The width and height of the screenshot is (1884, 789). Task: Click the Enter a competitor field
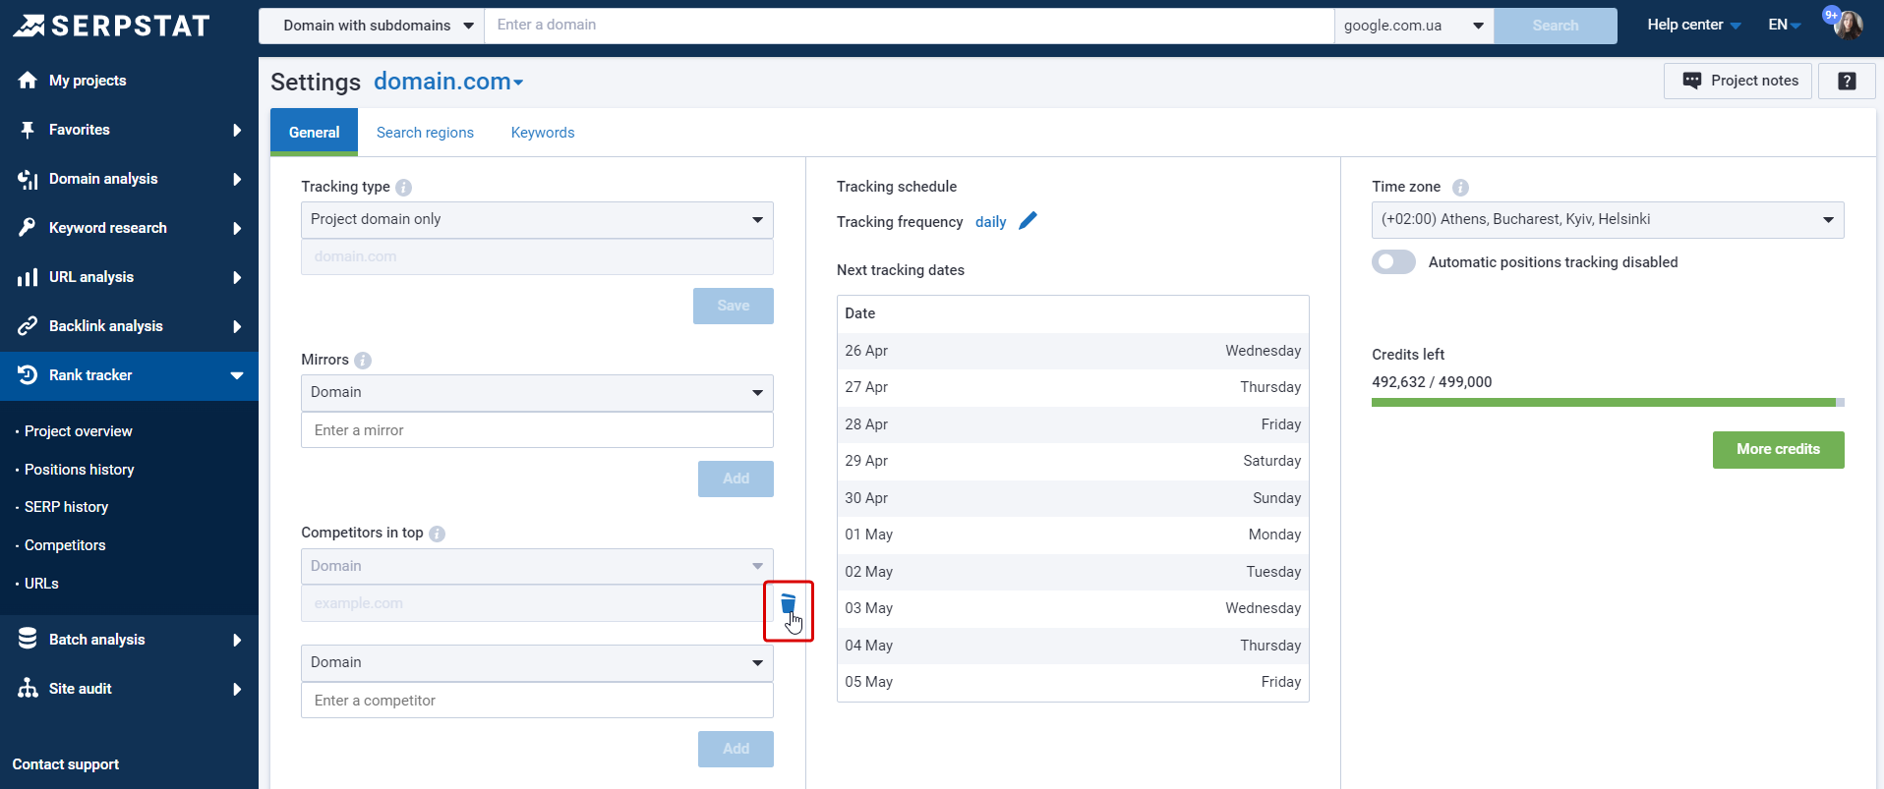537,701
